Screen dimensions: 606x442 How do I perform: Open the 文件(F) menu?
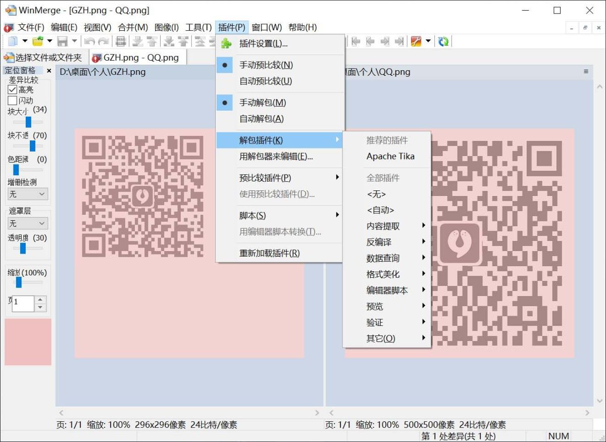pyautogui.click(x=31, y=27)
